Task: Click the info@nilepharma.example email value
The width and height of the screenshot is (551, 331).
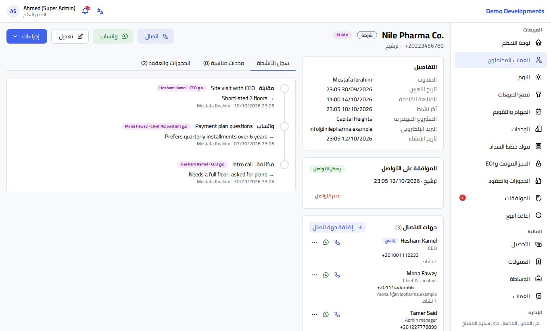Action: tap(341, 129)
